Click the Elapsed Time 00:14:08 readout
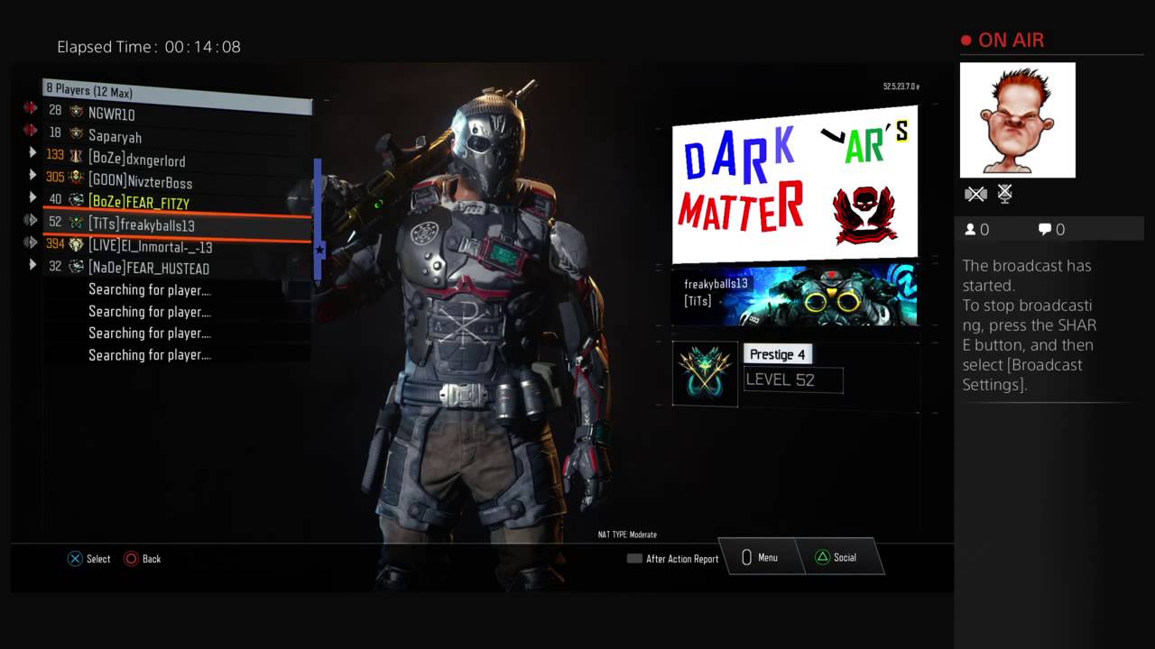Image resolution: width=1155 pixels, height=649 pixels. point(149,47)
